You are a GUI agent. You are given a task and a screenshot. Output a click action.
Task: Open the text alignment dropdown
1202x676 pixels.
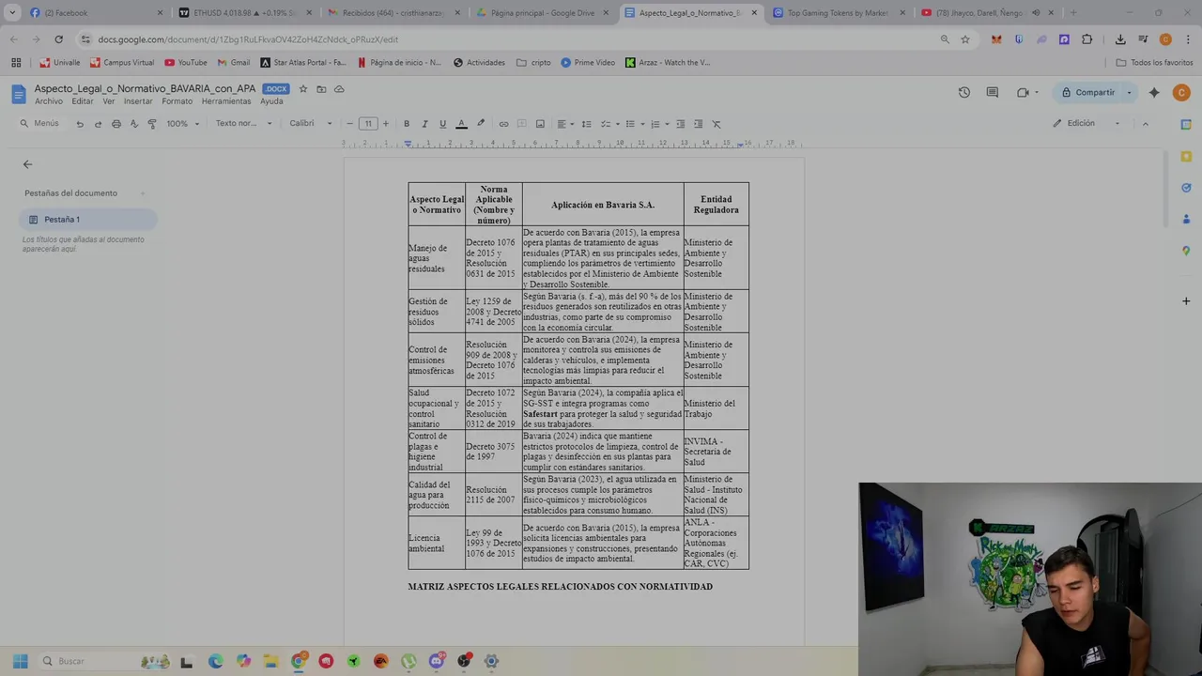pyautogui.click(x=564, y=124)
